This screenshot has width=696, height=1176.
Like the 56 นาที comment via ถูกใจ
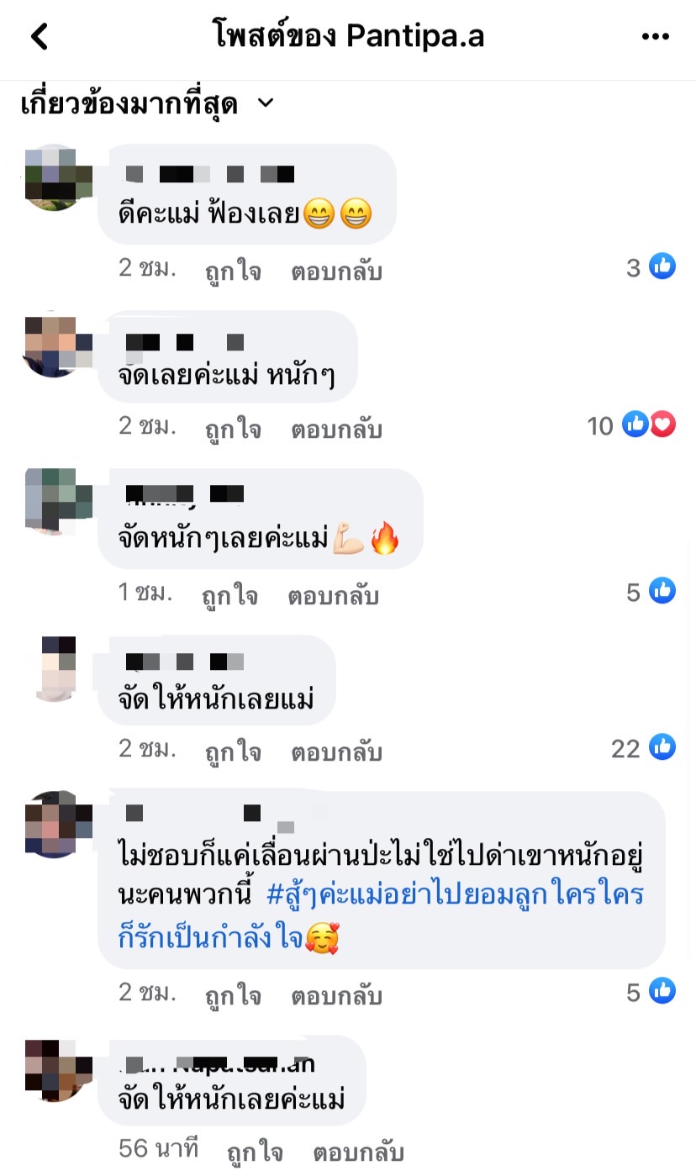pyautogui.click(x=255, y=1151)
